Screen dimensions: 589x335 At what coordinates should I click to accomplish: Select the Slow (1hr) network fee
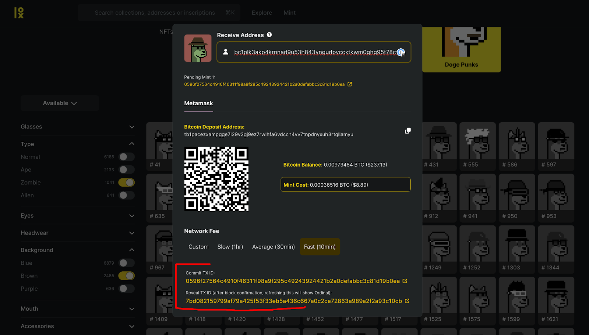point(230,247)
